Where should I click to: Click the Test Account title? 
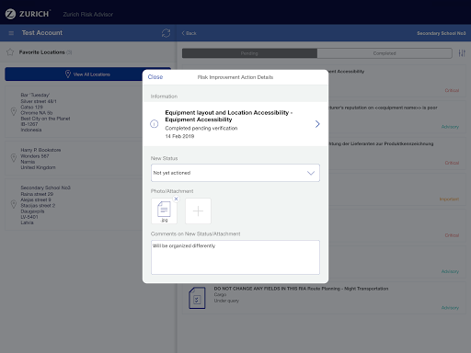[x=42, y=33]
